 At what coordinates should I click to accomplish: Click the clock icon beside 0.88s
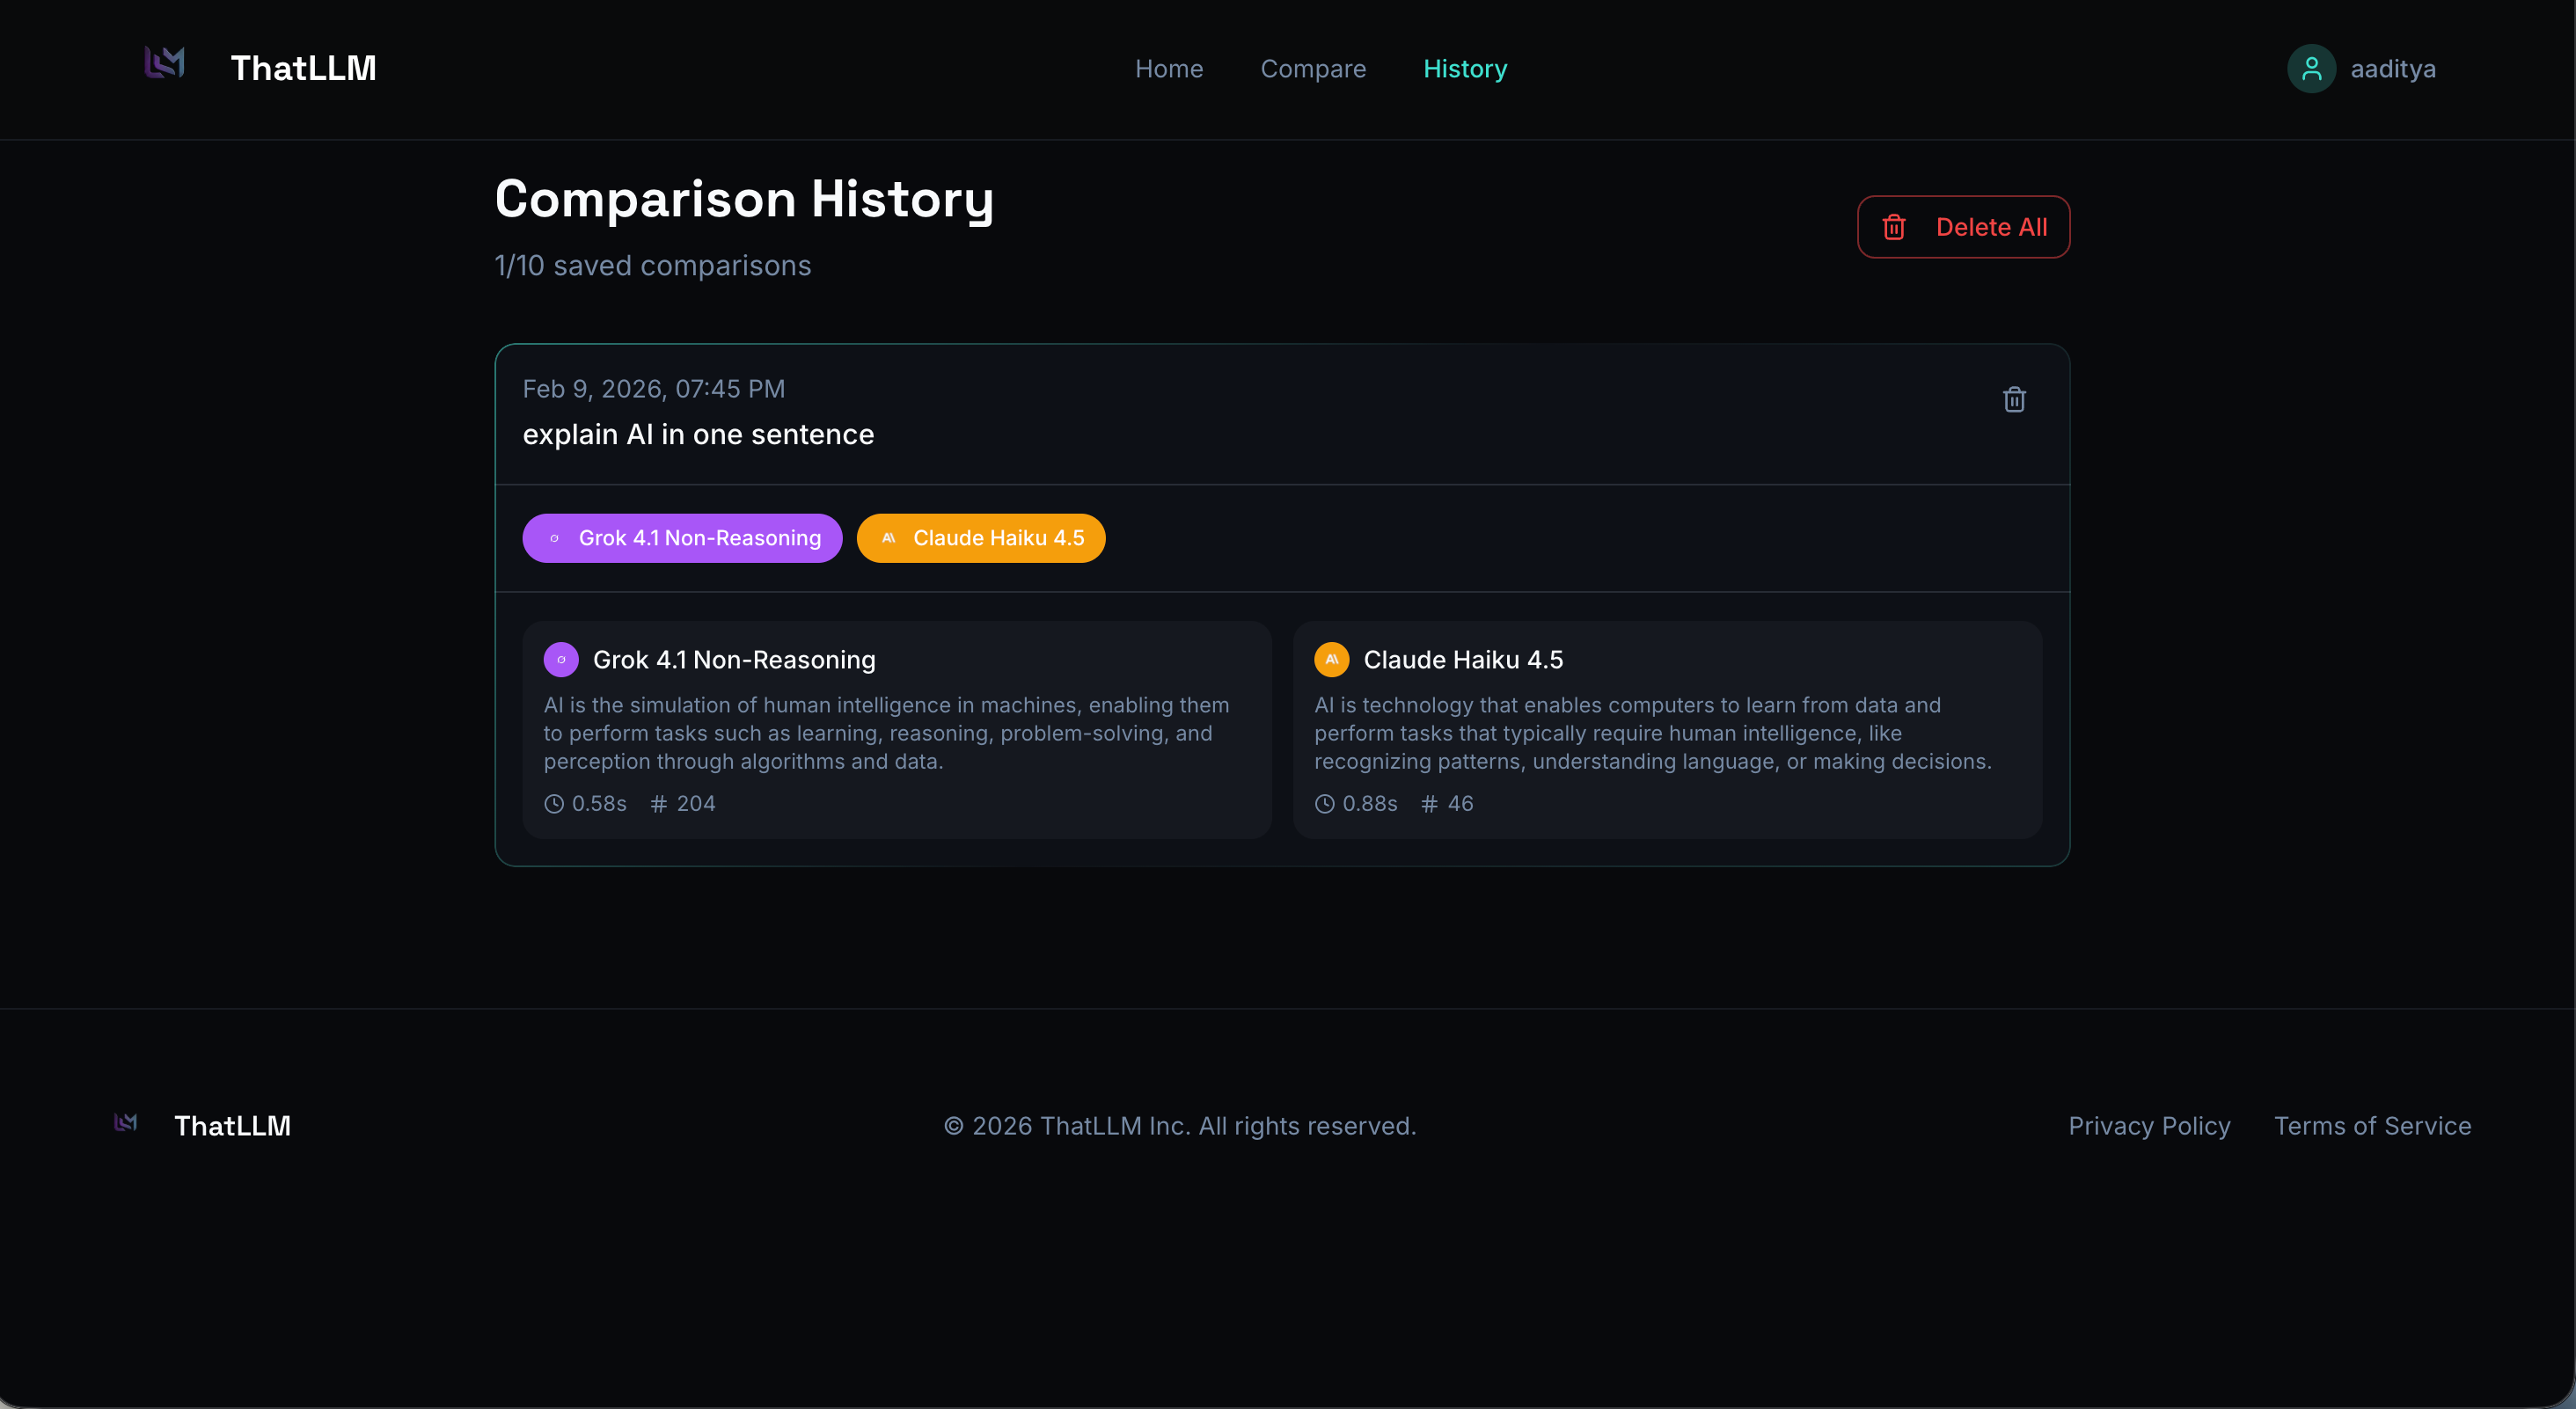click(x=1324, y=804)
